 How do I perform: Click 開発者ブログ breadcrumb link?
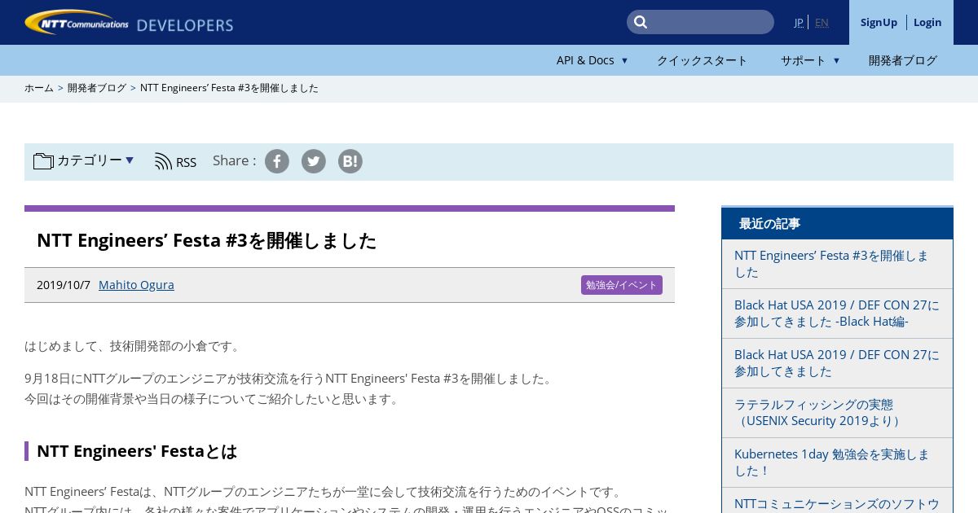pyautogui.click(x=97, y=88)
